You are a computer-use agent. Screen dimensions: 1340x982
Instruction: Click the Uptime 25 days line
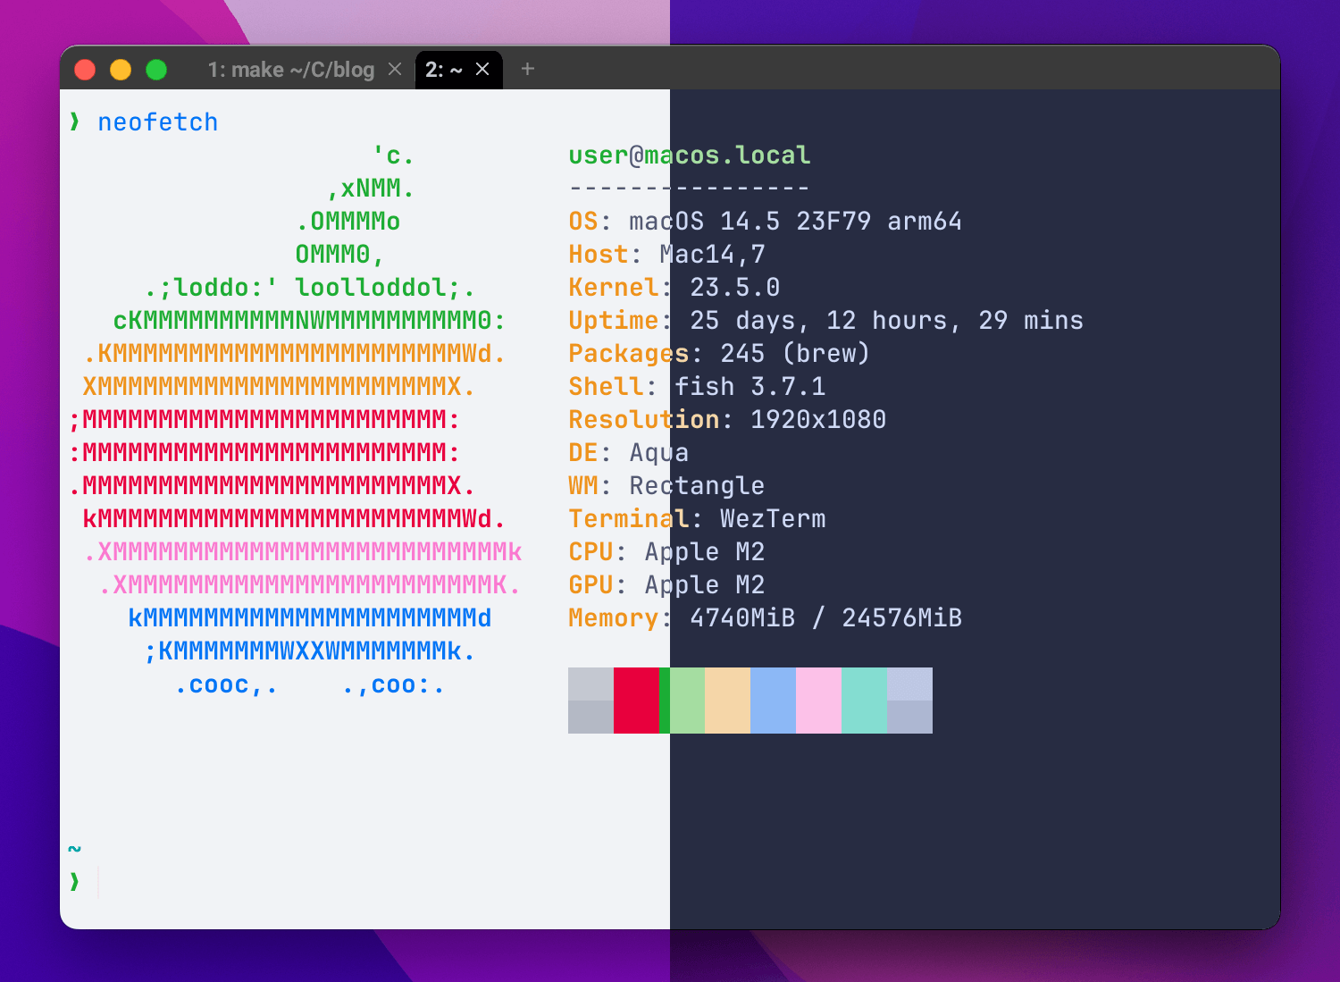825,321
